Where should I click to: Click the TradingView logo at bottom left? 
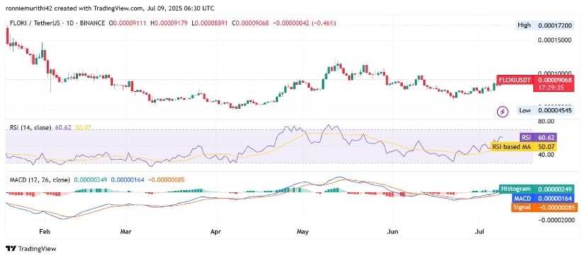coord(31,249)
